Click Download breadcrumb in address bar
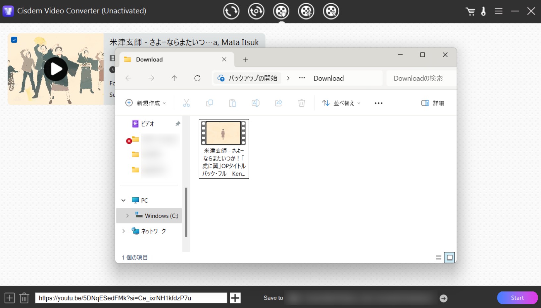Screen dimensions: 541x308 329,78
